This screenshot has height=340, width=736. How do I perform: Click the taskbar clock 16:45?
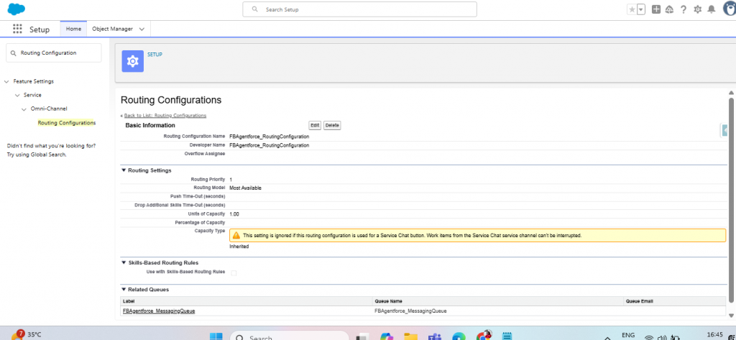pyautogui.click(x=714, y=335)
